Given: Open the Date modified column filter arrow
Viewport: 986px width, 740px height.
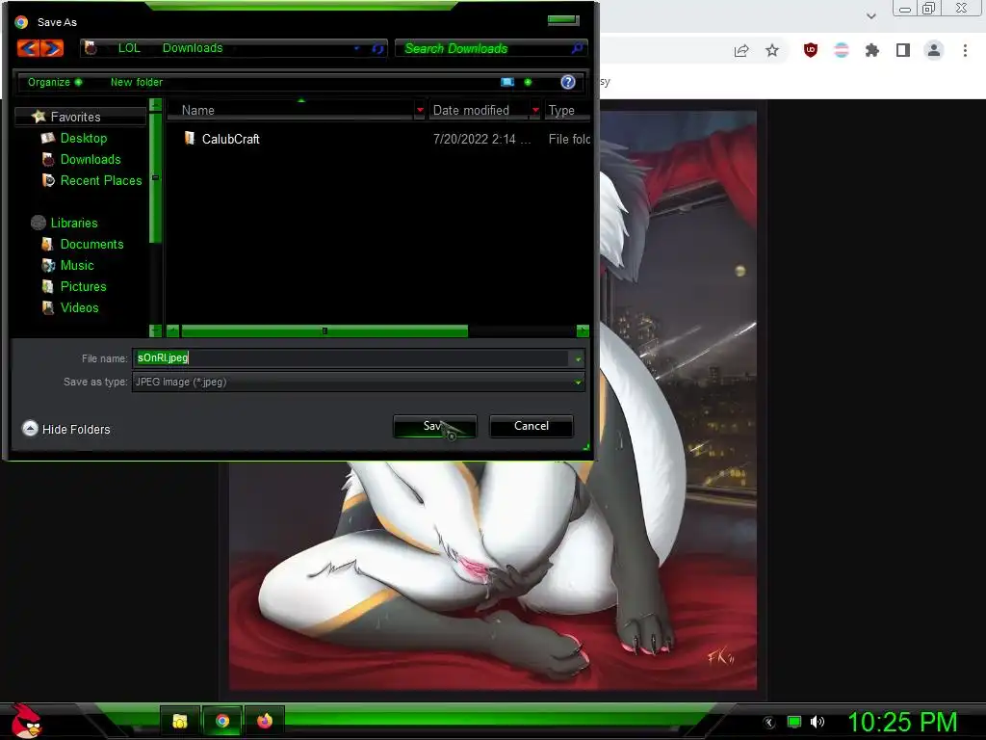Looking at the screenshot, I should (x=535, y=110).
